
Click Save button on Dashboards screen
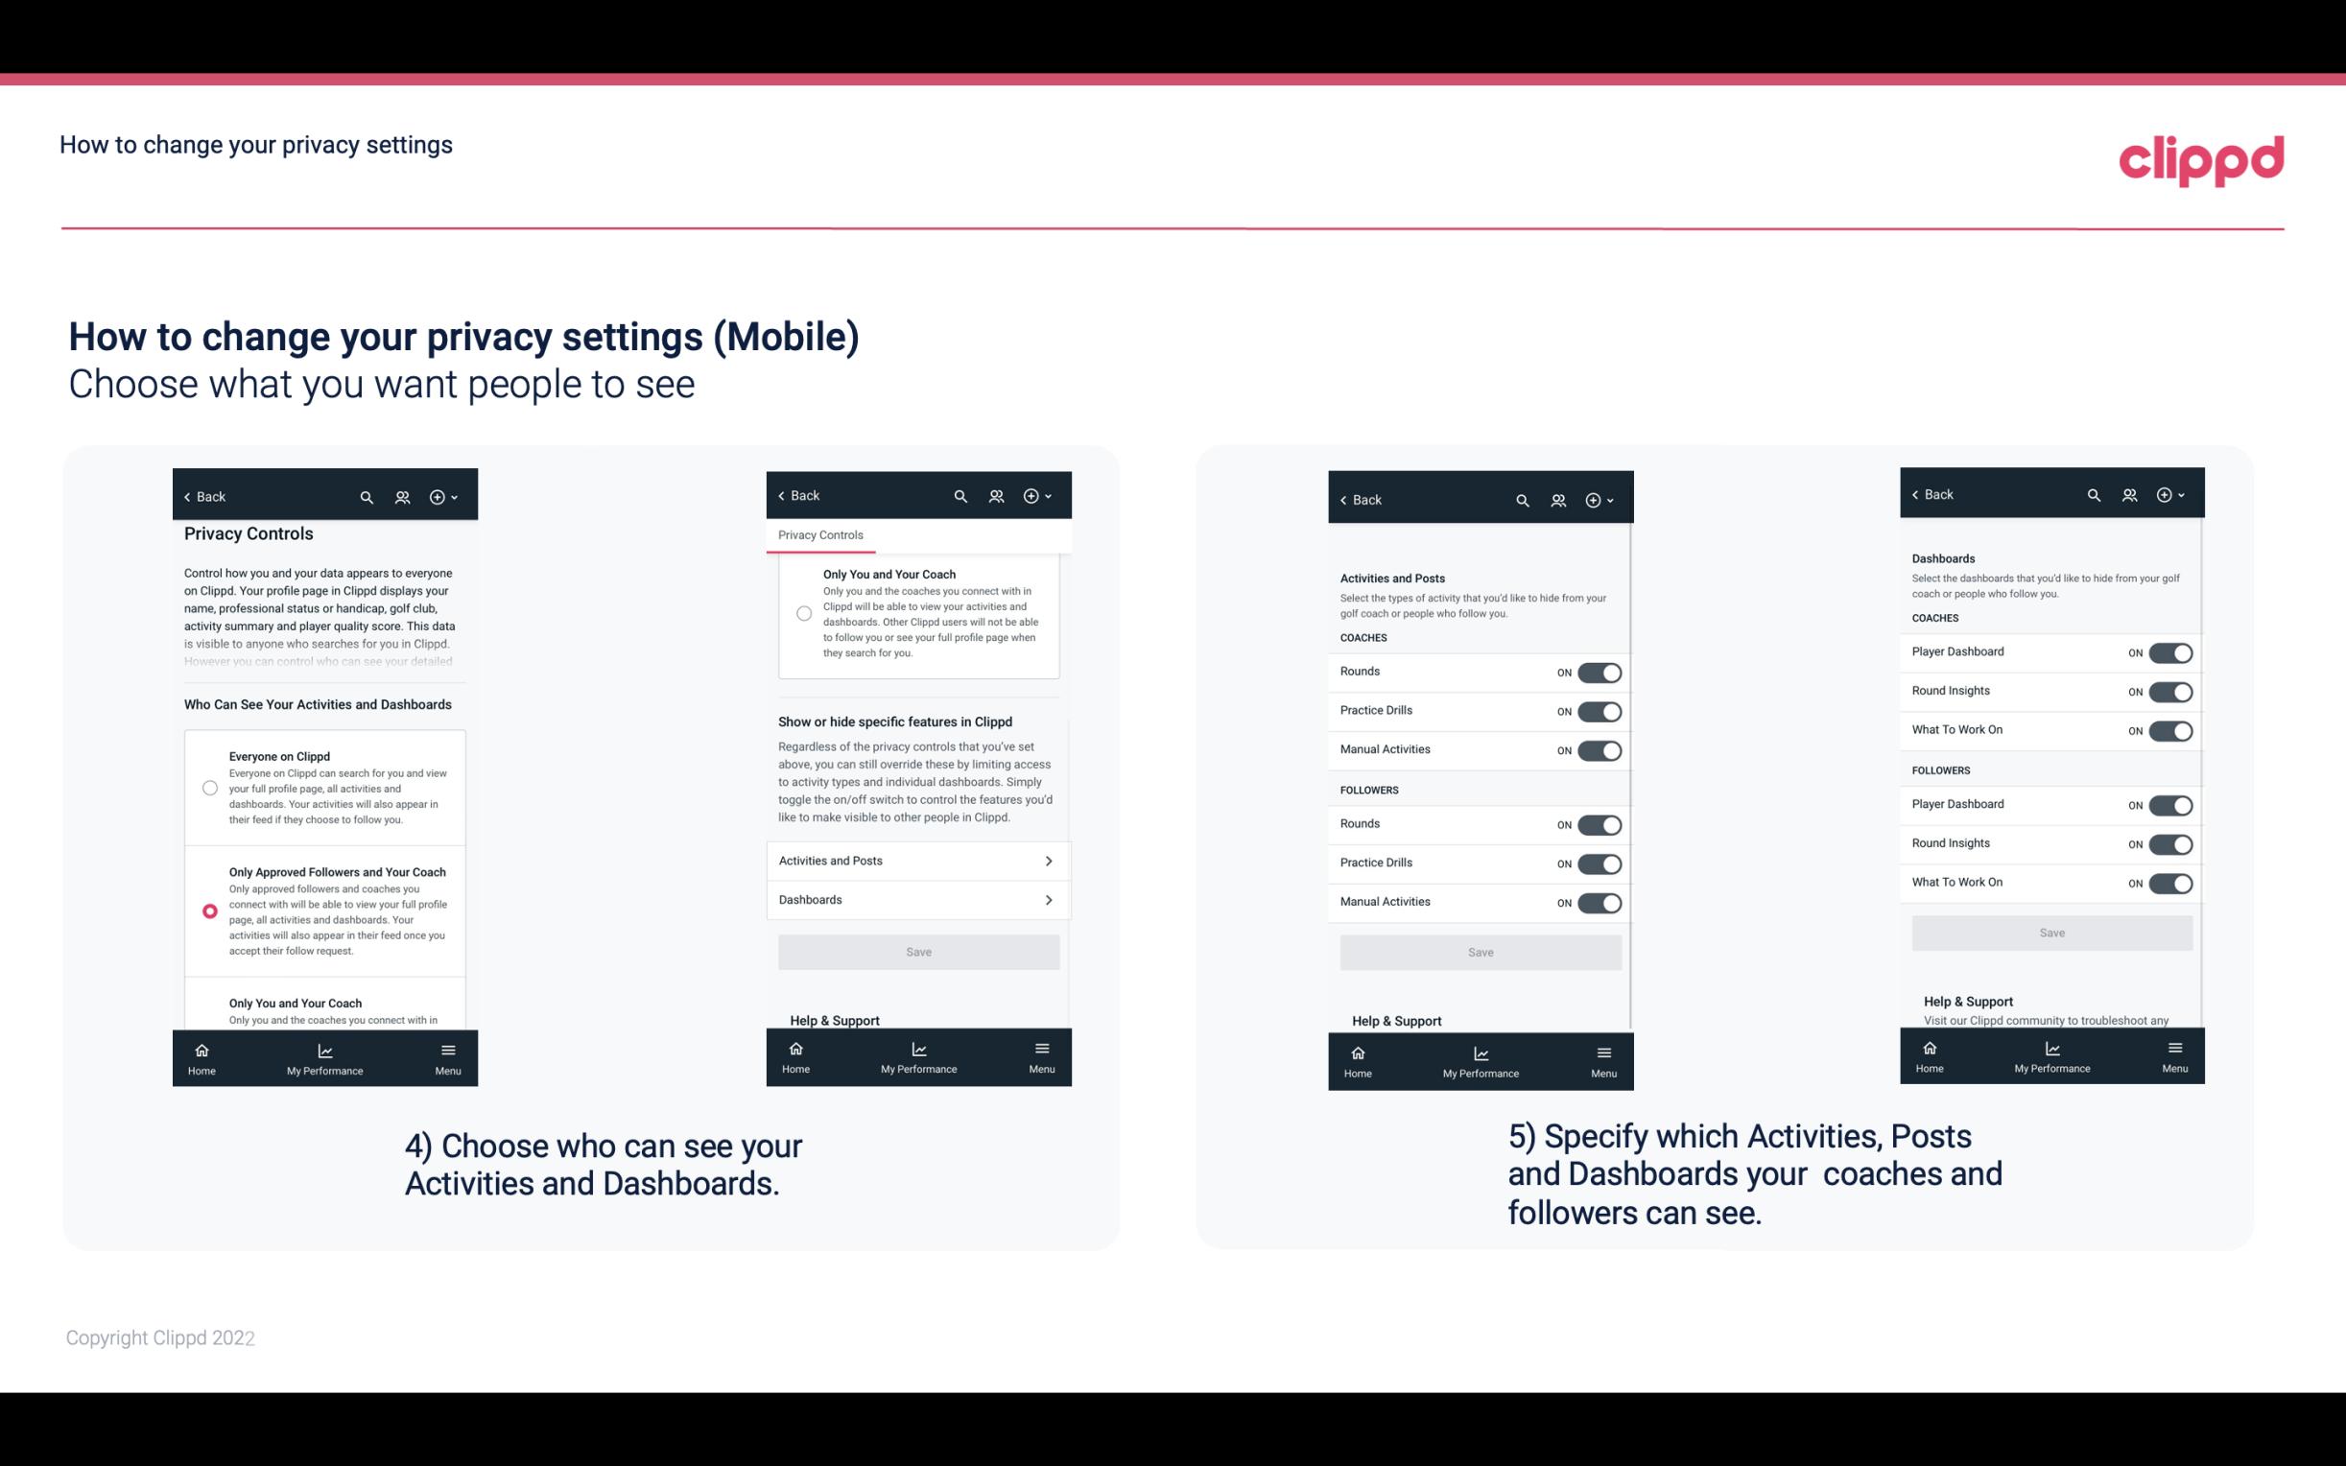[2050, 933]
